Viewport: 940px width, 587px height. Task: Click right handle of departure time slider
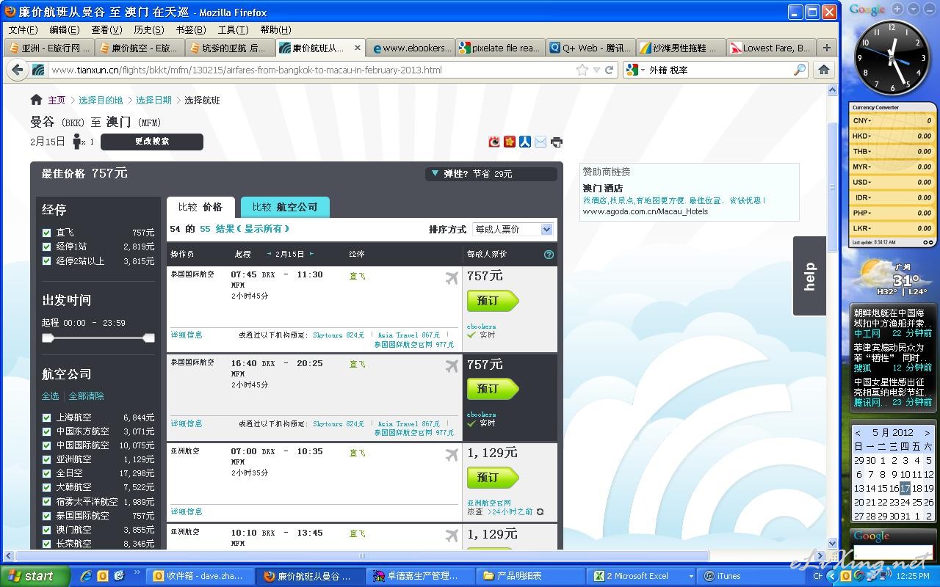pyautogui.click(x=149, y=338)
